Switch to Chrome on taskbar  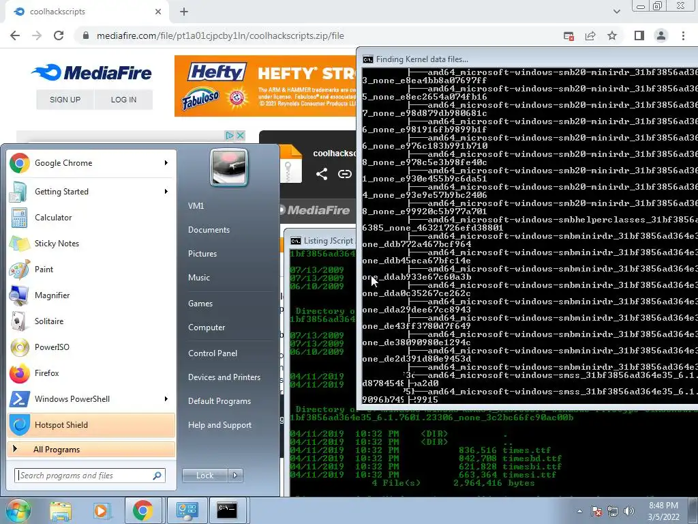142,510
